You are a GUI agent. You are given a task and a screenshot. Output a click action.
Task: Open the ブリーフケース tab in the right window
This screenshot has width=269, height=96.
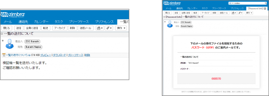tap(219, 8)
